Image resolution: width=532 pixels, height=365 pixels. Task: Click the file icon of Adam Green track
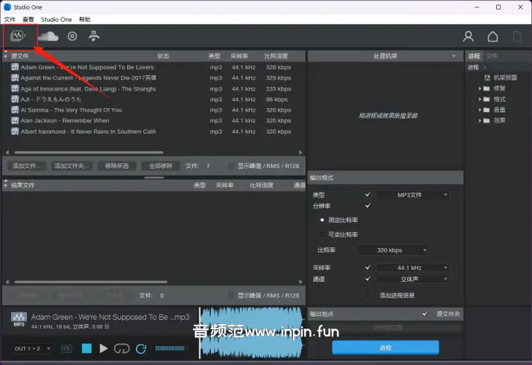(15, 67)
